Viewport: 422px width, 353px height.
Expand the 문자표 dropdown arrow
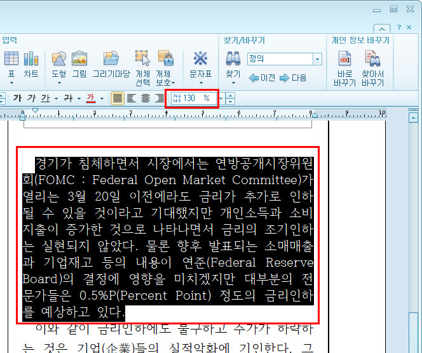(x=201, y=83)
